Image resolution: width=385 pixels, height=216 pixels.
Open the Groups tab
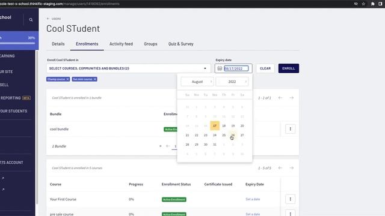[150, 44]
